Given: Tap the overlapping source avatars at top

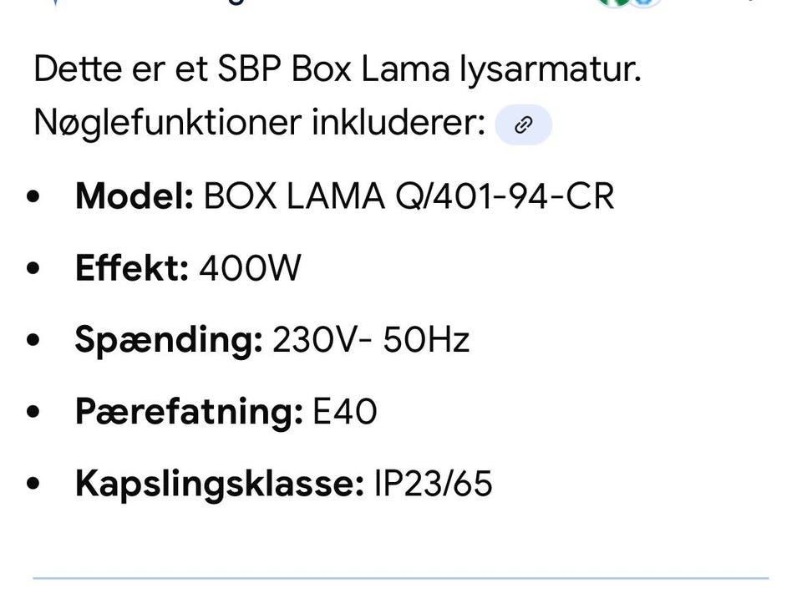Looking at the screenshot, I should 629,3.
